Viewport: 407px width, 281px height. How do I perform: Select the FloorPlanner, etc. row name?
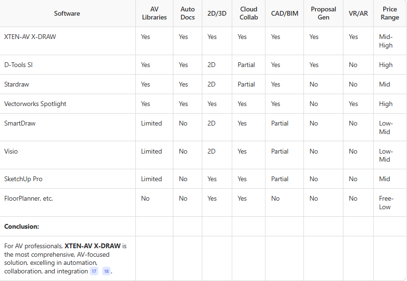28,198
